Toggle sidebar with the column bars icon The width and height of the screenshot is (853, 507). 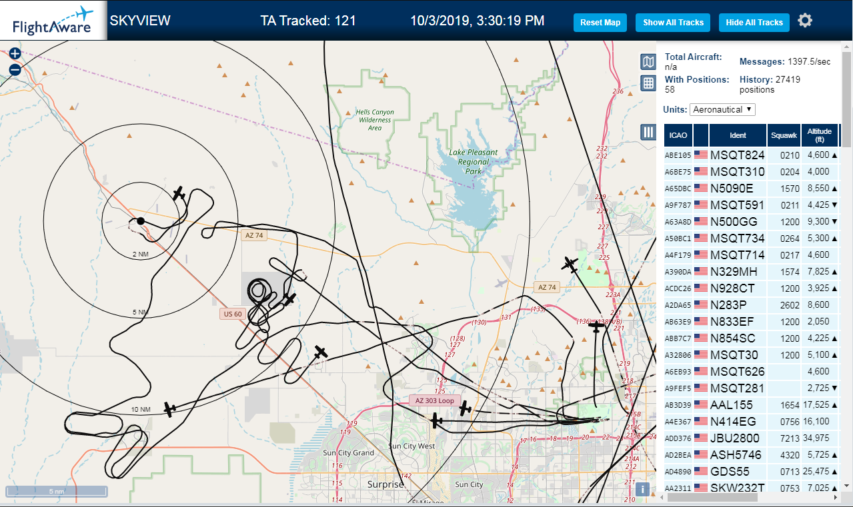pos(648,132)
